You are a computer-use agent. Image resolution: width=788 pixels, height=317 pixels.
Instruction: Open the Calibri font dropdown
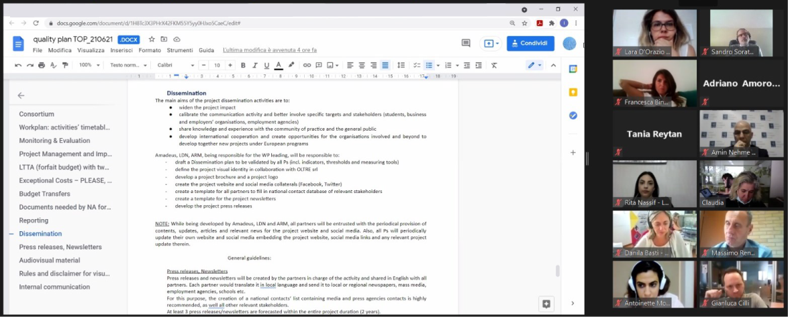point(175,65)
